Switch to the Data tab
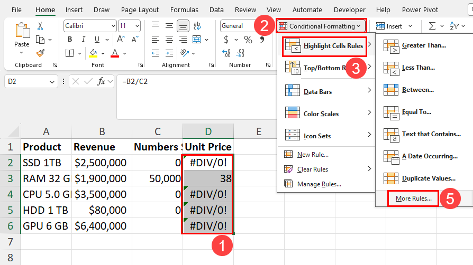 click(x=216, y=10)
